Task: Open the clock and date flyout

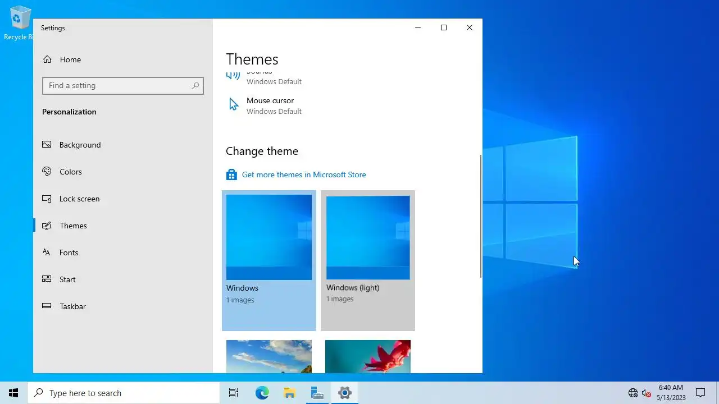Action: pyautogui.click(x=671, y=393)
